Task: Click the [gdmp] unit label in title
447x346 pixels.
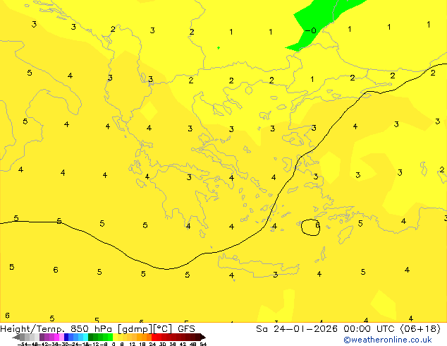Action: click(x=137, y=328)
